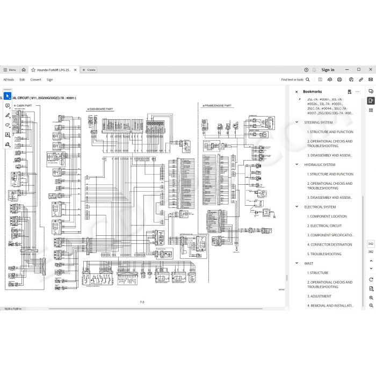Open the STEERING SYSTEM bookmark
This screenshot has height=376, width=376.
(x=319, y=122)
